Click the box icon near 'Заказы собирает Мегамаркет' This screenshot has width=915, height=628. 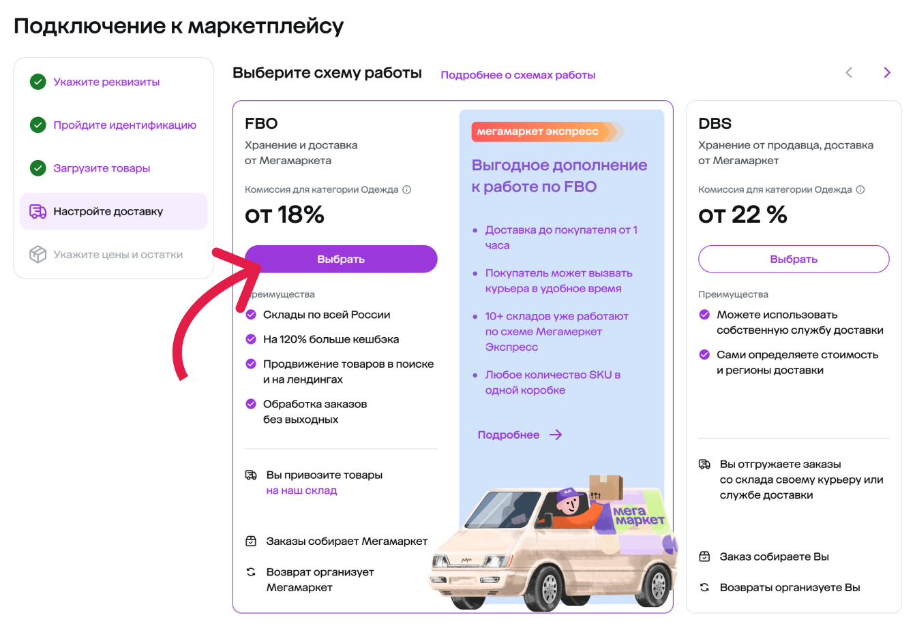(251, 541)
